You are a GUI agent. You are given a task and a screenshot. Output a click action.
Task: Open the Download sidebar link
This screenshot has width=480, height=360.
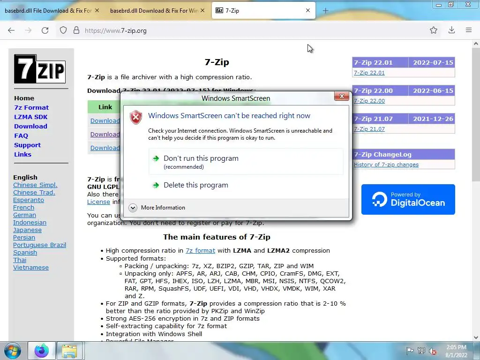[30, 126]
